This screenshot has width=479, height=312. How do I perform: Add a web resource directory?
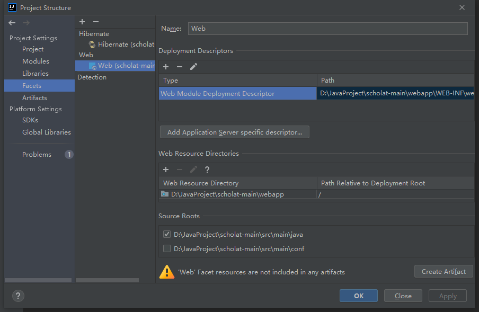[x=166, y=170]
